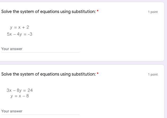167x118 pixels.
Task: Click the word "Solve" in the second question
Action: click(x=7, y=74)
